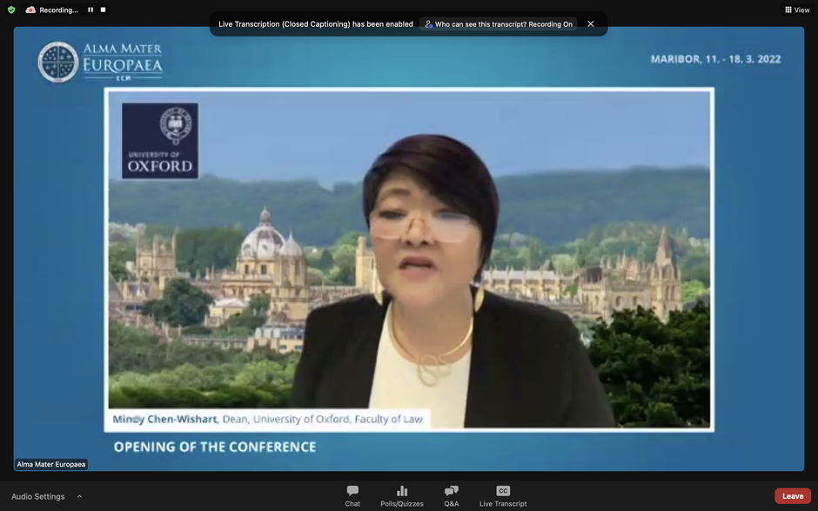Open Polls/Quizzes
Image resolution: width=818 pixels, height=511 pixels.
402,495
